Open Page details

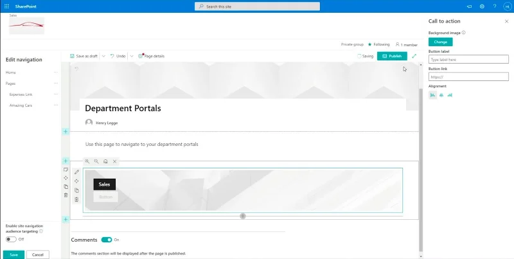point(151,56)
